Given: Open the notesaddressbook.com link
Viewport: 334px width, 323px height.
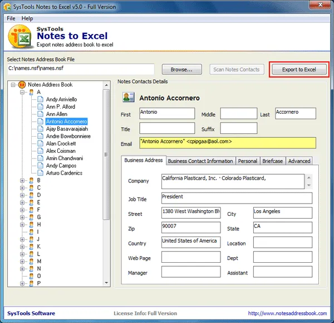Looking at the screenshot, I should (x=287, y=314).
